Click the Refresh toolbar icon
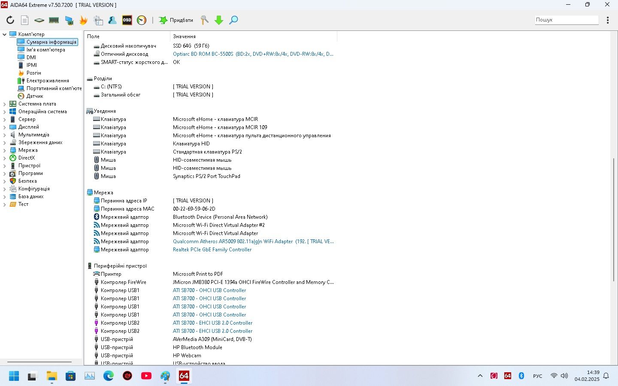The width and height of the screenshot is (618, 386). tap(10, 20)
